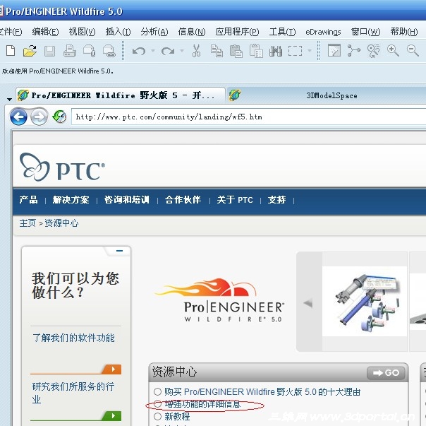This screenshot has height=426, width=426.
Task: Go back in the embedded browser
Action: pos(18,117)
